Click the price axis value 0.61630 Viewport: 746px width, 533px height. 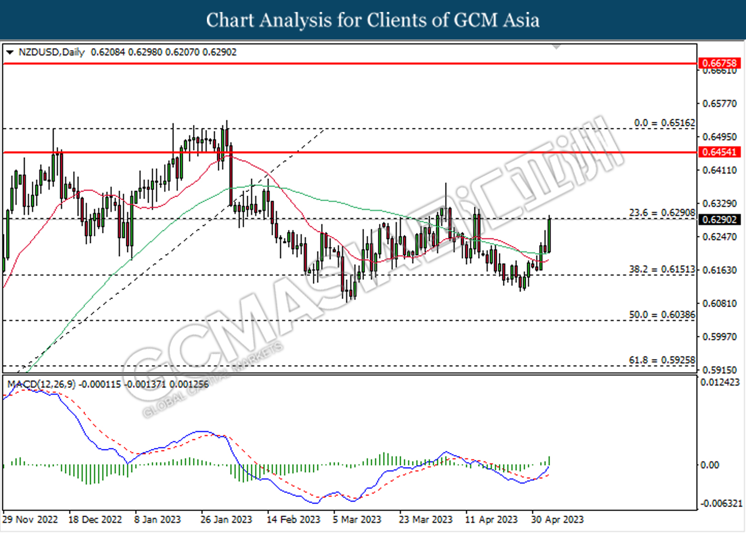tap(719, 270)
